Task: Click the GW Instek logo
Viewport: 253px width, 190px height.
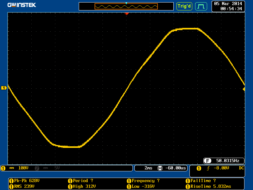Action: (22, 5)
